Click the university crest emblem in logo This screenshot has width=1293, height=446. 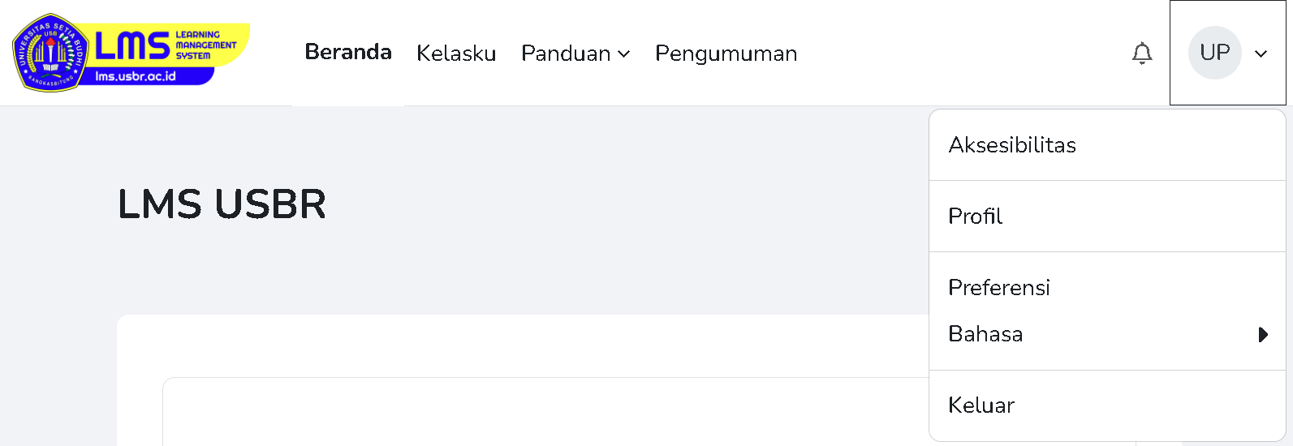50,53
